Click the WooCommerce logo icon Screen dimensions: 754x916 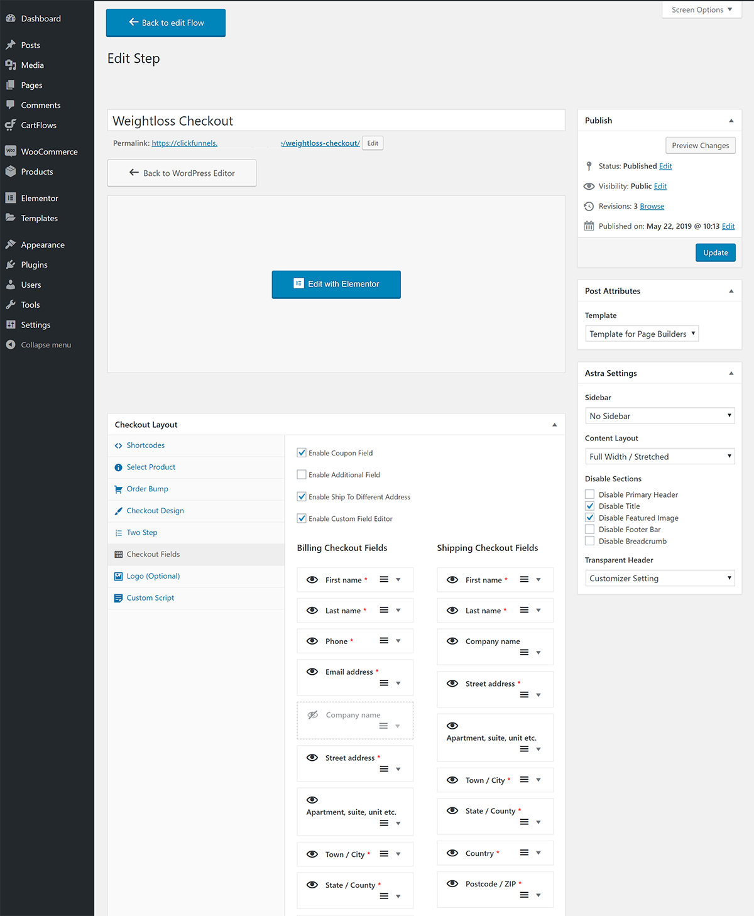(11, 151)
